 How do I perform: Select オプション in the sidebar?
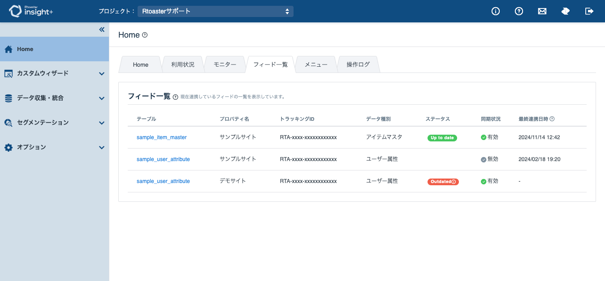click(54, 147)
